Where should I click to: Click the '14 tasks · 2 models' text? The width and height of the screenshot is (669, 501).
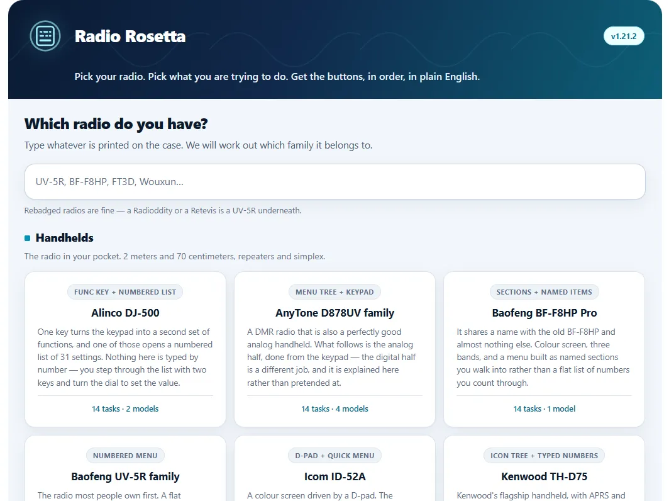click(125, 408)
